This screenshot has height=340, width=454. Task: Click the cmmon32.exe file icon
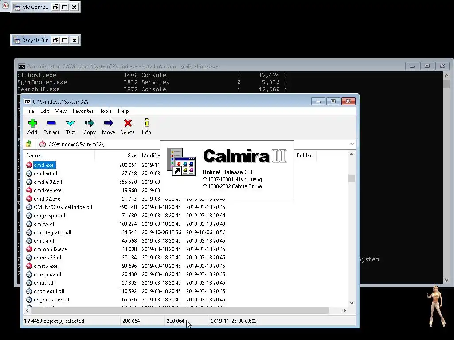pos(29,249)
